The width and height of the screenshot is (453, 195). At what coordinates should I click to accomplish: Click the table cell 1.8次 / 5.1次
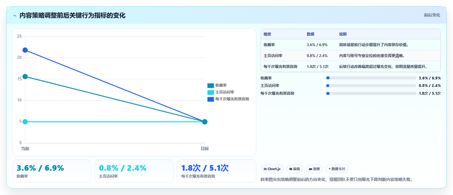318,66
